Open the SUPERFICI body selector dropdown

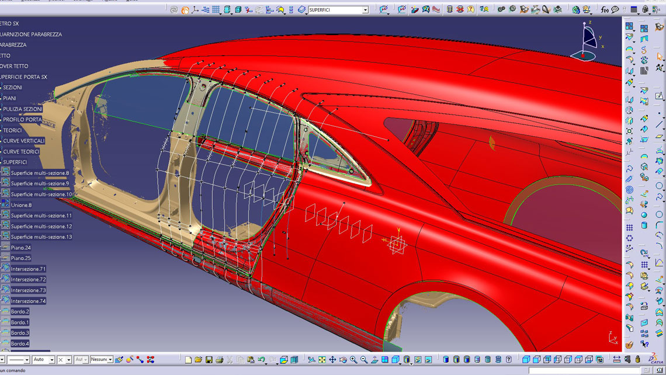click(365, 10)
